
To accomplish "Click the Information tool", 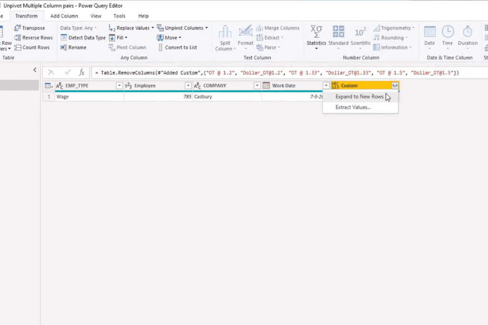I will point(392,47).
